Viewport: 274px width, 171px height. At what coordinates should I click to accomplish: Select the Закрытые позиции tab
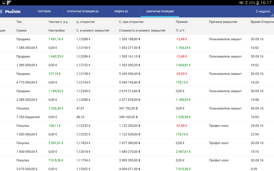[160, 11]
